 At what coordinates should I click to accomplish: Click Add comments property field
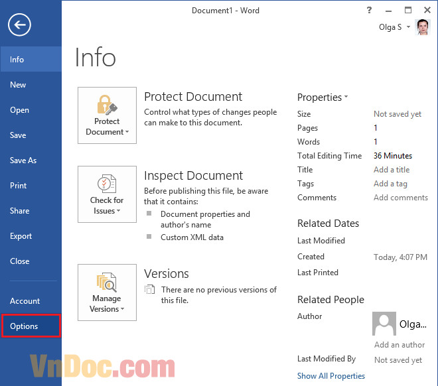[x=400, y=198]
